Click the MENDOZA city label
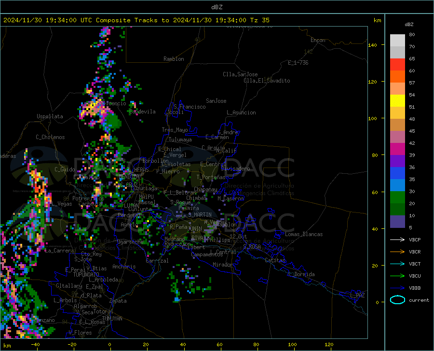Image resolution: width=434 pixels, height=351 pixels. pos(129,177)
